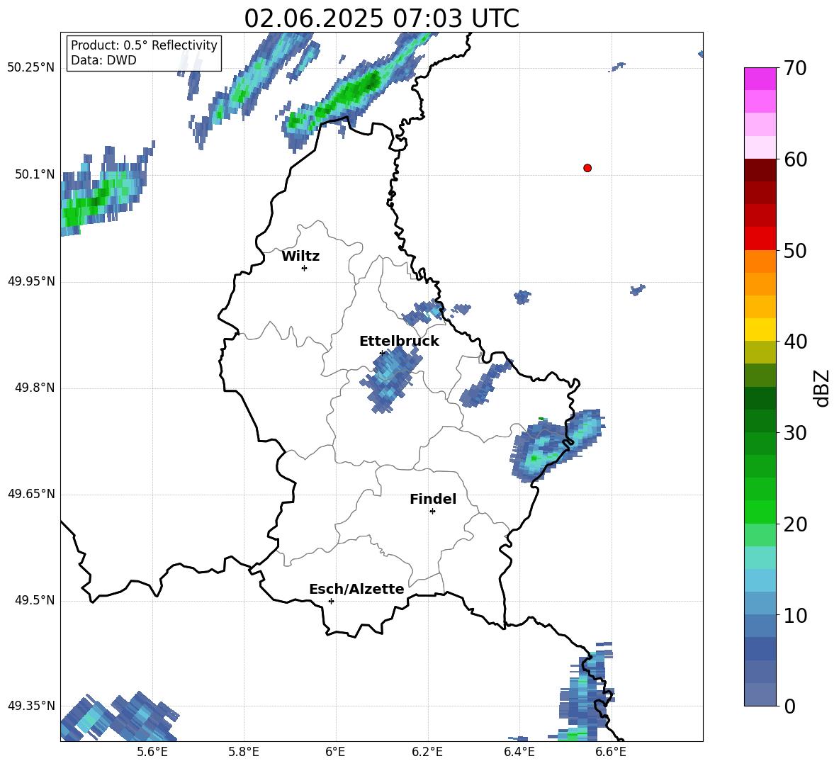Click the Ettelbruck city label

coord(399,342)
